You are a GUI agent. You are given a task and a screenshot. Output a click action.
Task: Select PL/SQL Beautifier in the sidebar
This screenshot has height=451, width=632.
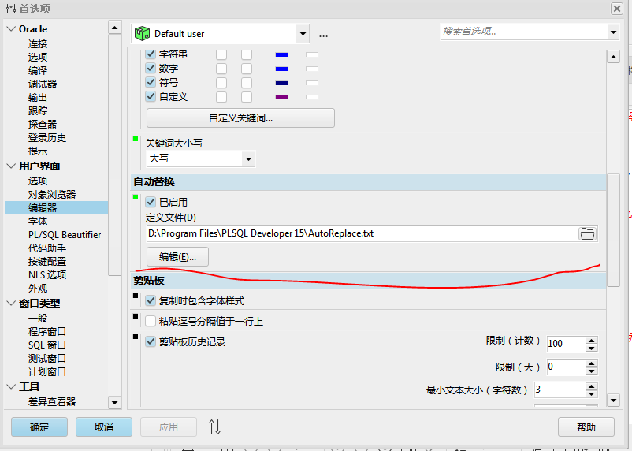(x=65, y=234)
